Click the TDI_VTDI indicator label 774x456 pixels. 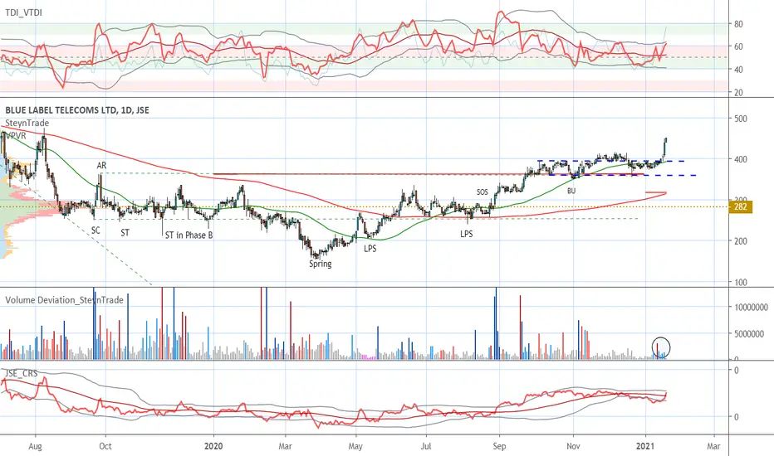pos(24,12)
